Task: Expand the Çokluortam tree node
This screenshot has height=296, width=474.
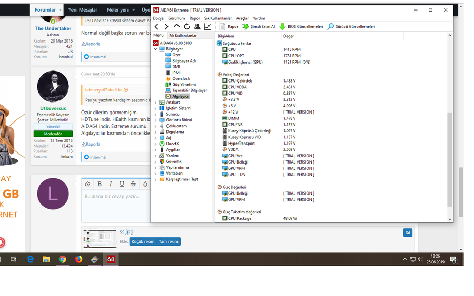Action: 156,126
